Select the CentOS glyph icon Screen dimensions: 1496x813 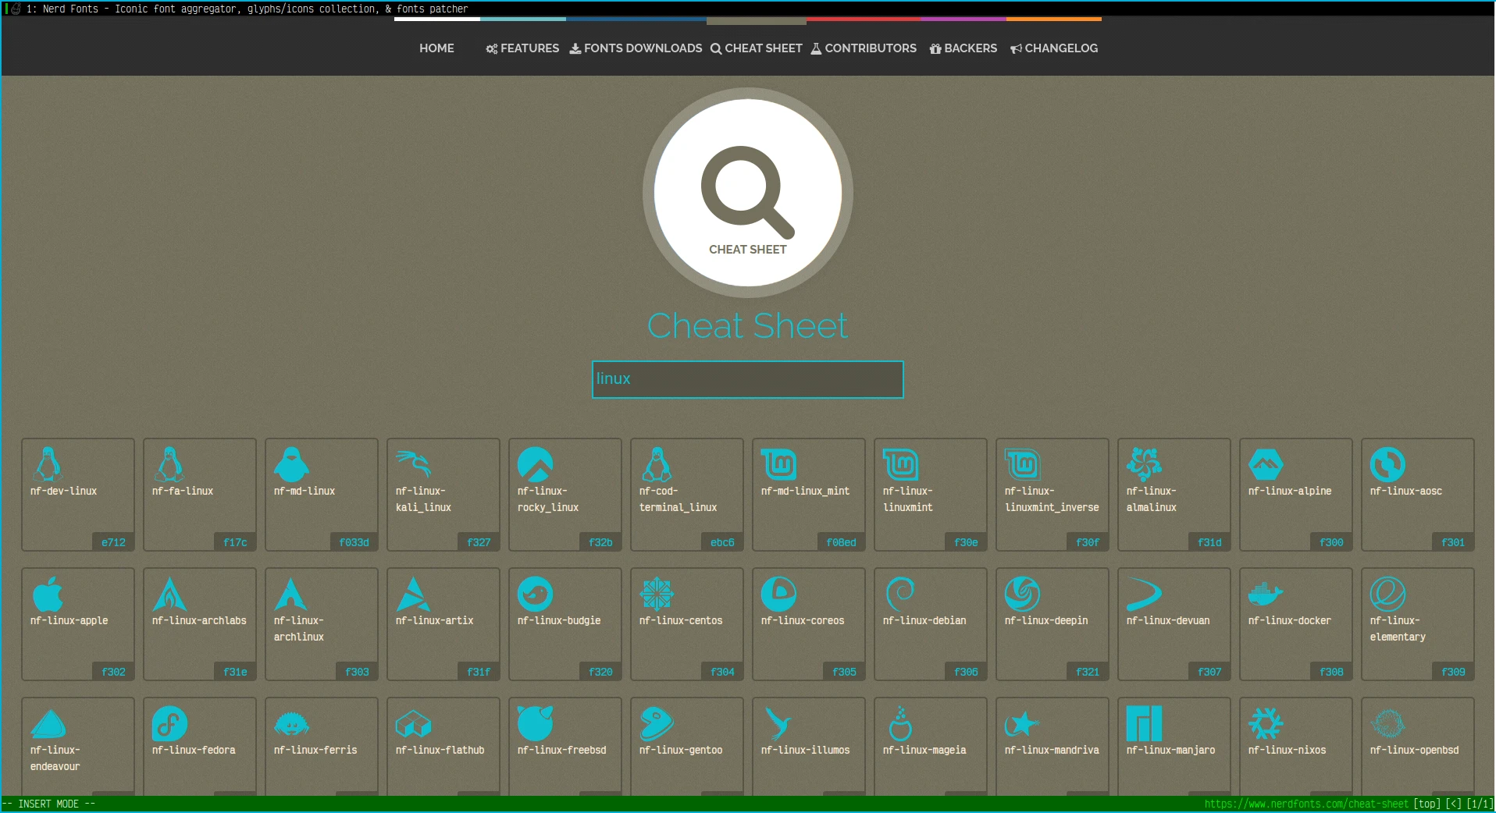(x=657, y=594)
